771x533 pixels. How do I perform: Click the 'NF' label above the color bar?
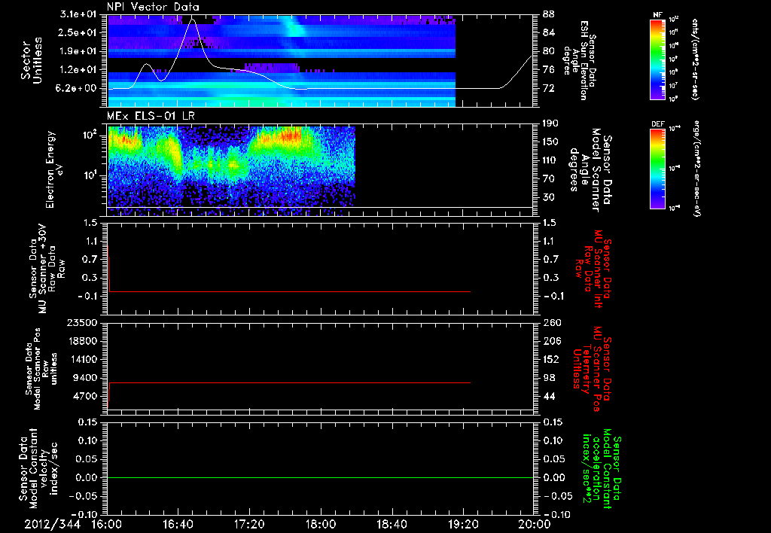coord(658,15)
